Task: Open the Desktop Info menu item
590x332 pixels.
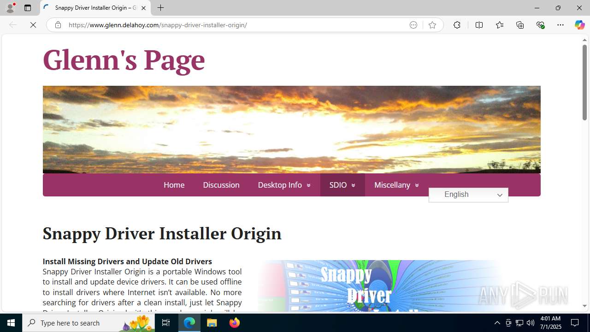Action: 280,185
